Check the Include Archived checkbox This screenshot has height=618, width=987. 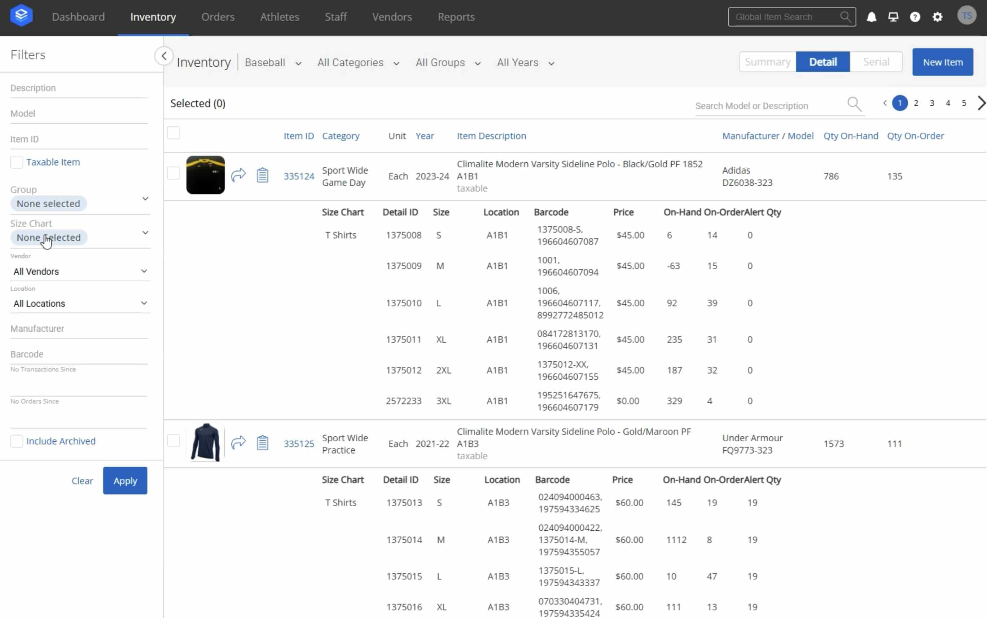pos(17,441)
